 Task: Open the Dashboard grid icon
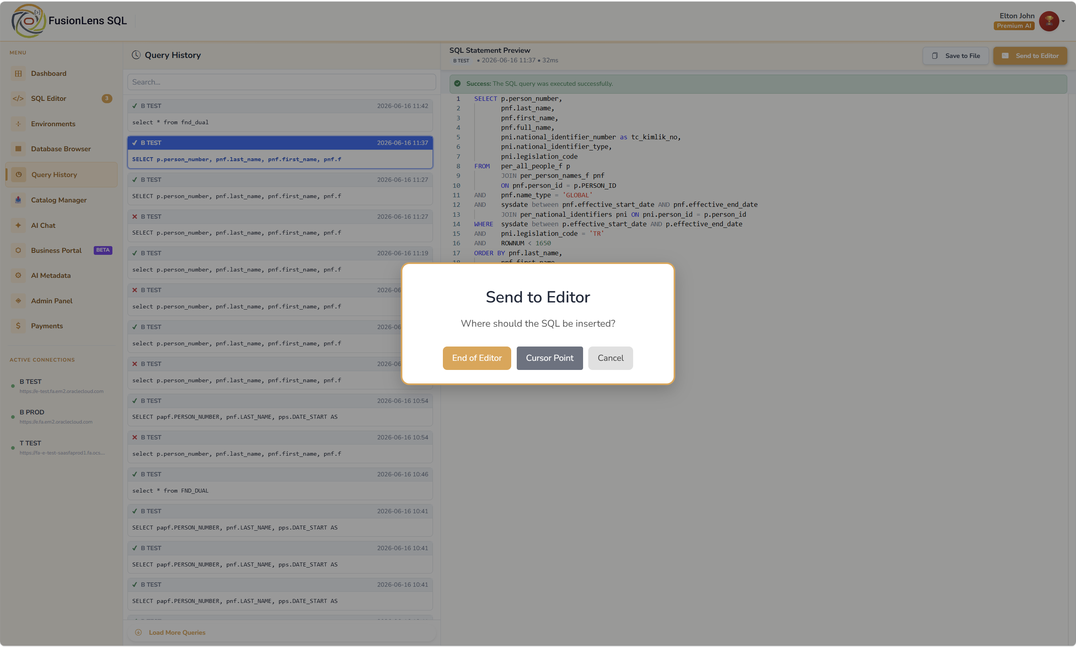(x=18, y=74)
